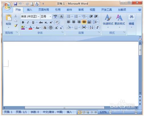Click the 120% zoom level indicator
Viewport: 144px width, 116px height.
pyautogui.click(x=103, y=112)
